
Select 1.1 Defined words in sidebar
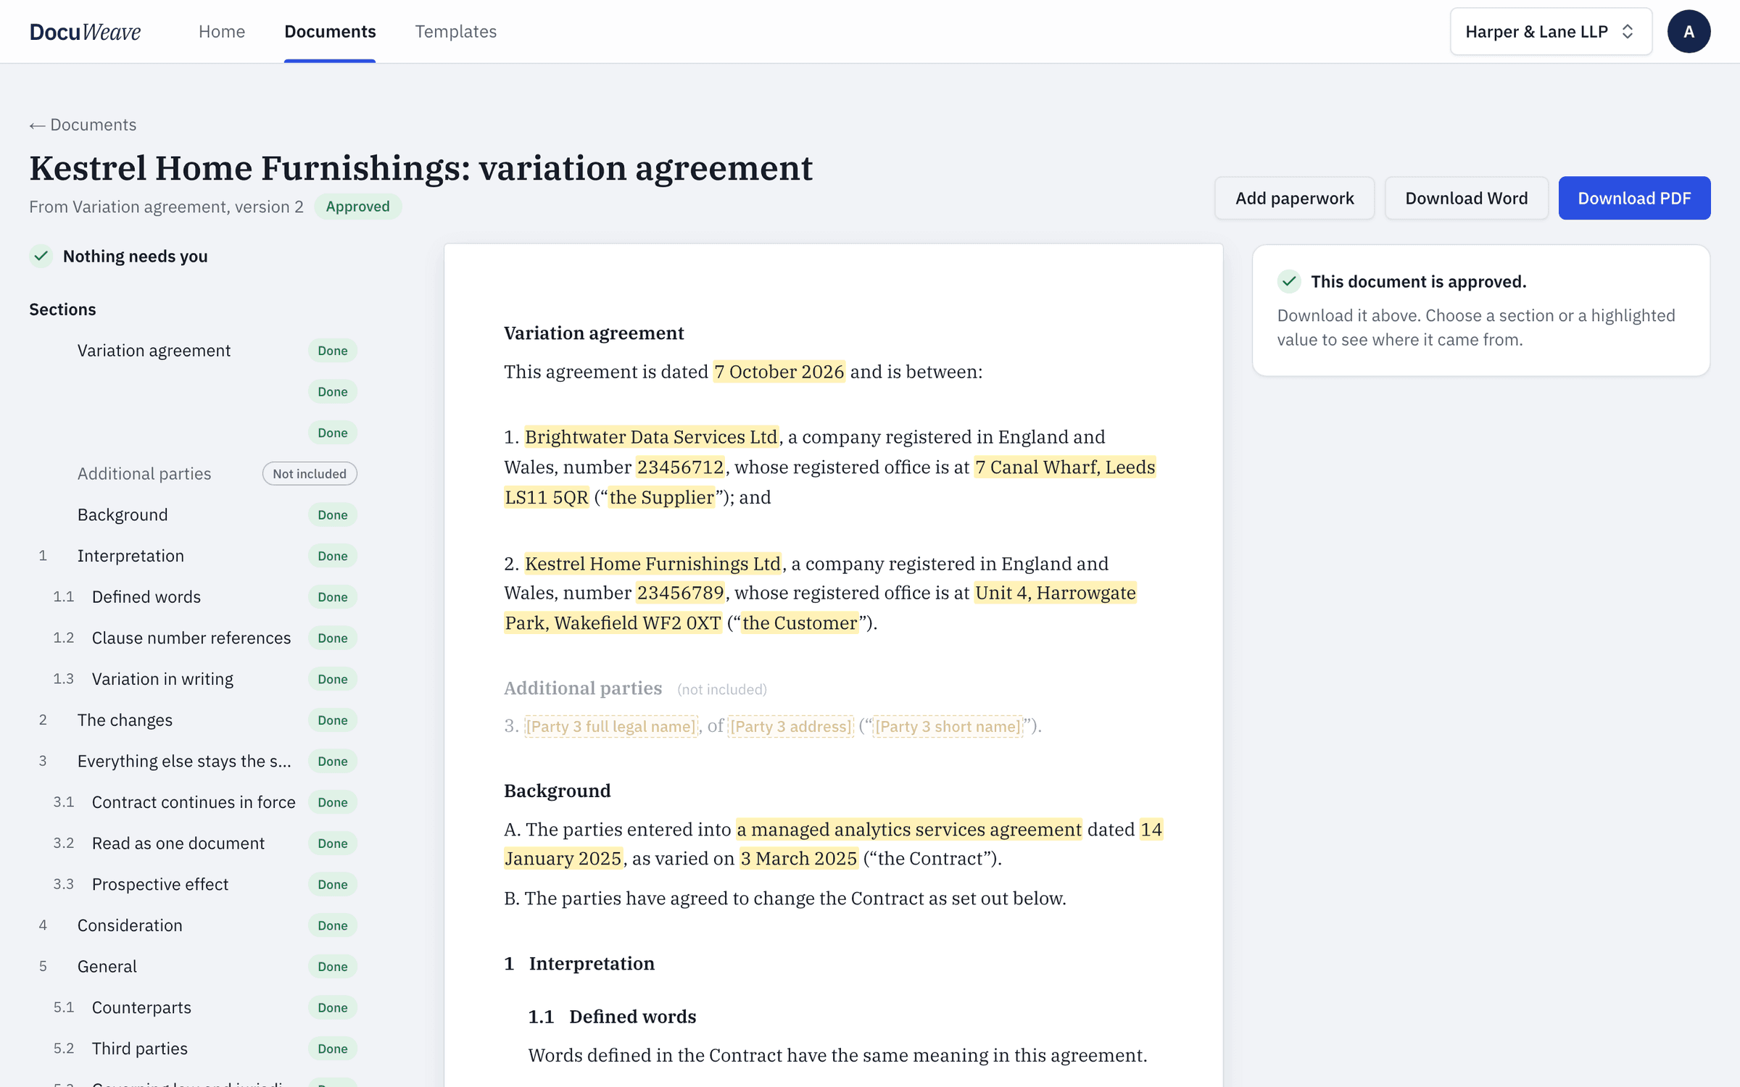pyautogui.click(x=194, y=597)
